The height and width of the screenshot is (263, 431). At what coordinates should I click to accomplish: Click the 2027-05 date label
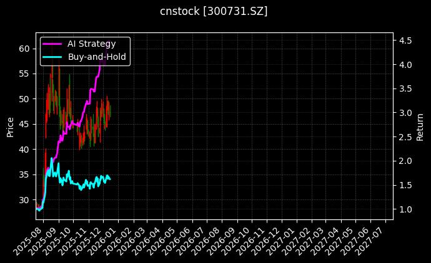(341, 241)
